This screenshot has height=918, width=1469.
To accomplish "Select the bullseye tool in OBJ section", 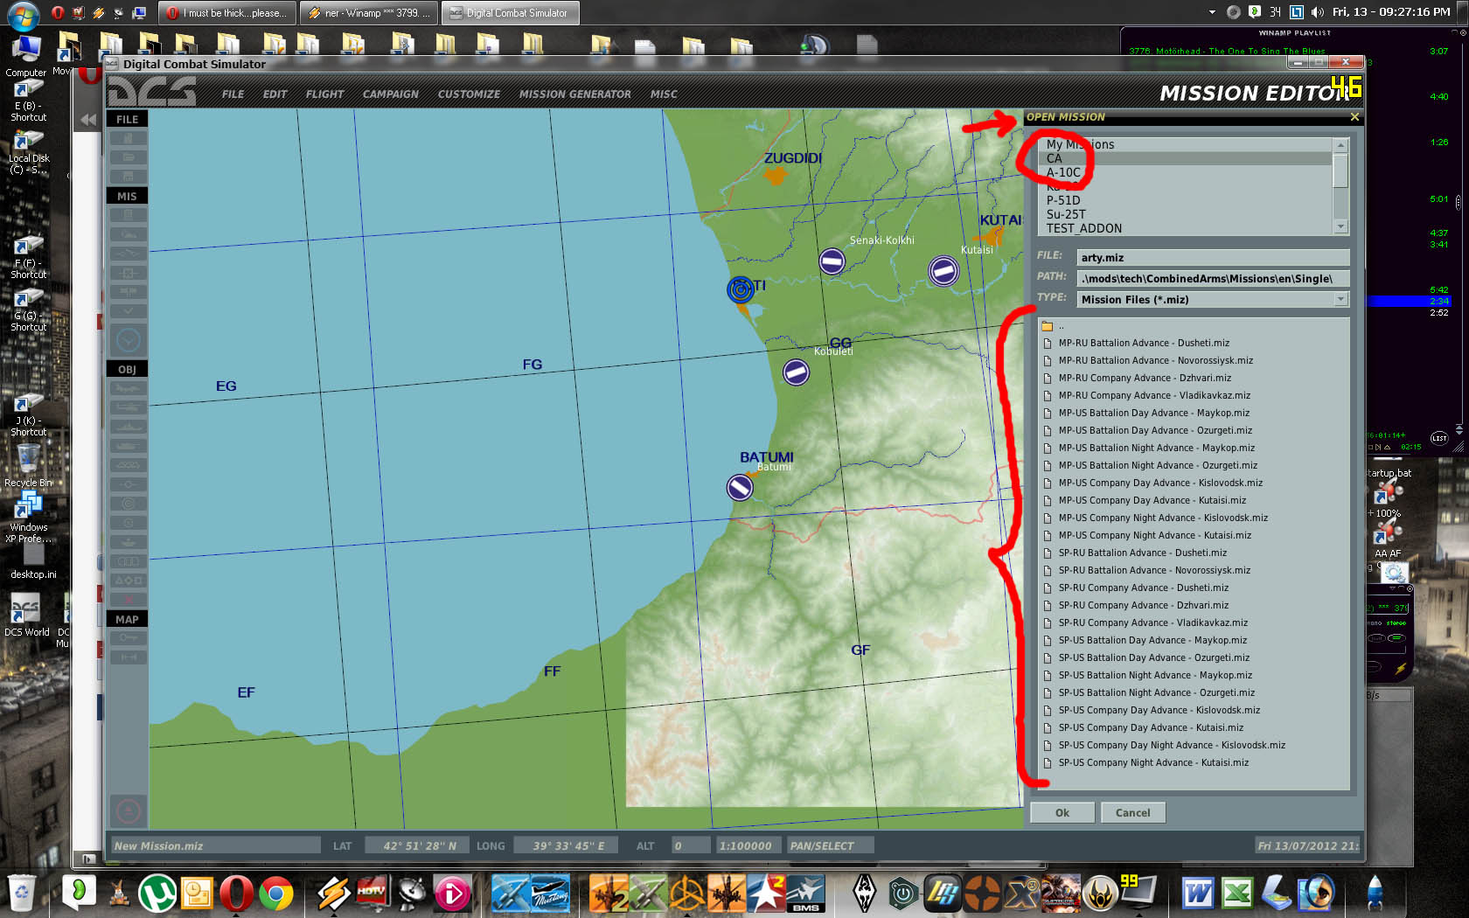I will click(128, 504).
